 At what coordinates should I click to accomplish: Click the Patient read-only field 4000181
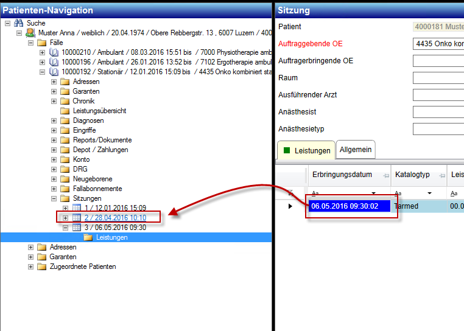438,27
